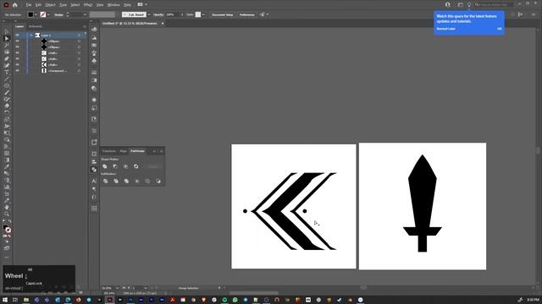Select the Hand tool
This screenshot has width=542, height=304.
(x=7, y=207)
